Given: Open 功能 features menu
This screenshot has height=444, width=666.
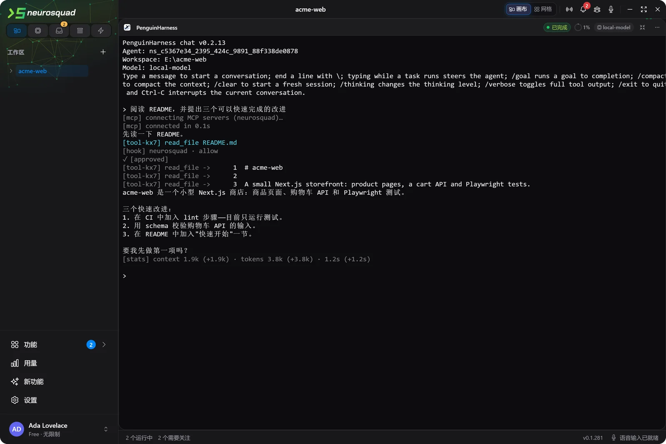Looking at the screenshot, I should click(58, 345).
